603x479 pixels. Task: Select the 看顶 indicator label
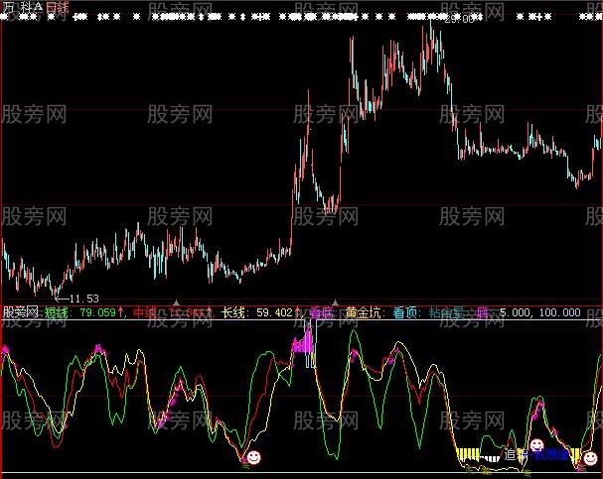[405, 312]
